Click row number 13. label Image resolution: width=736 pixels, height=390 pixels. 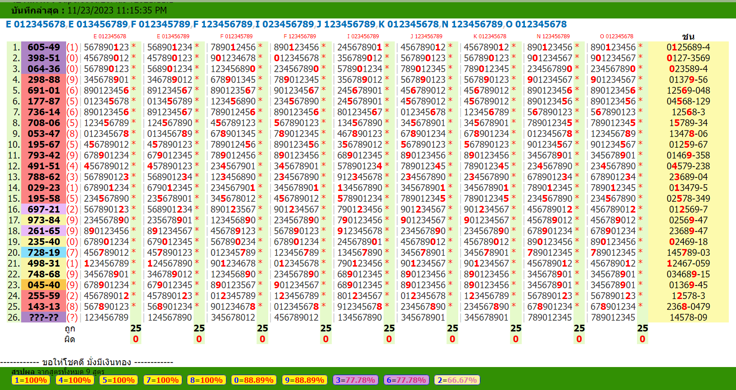pos(14,177)
